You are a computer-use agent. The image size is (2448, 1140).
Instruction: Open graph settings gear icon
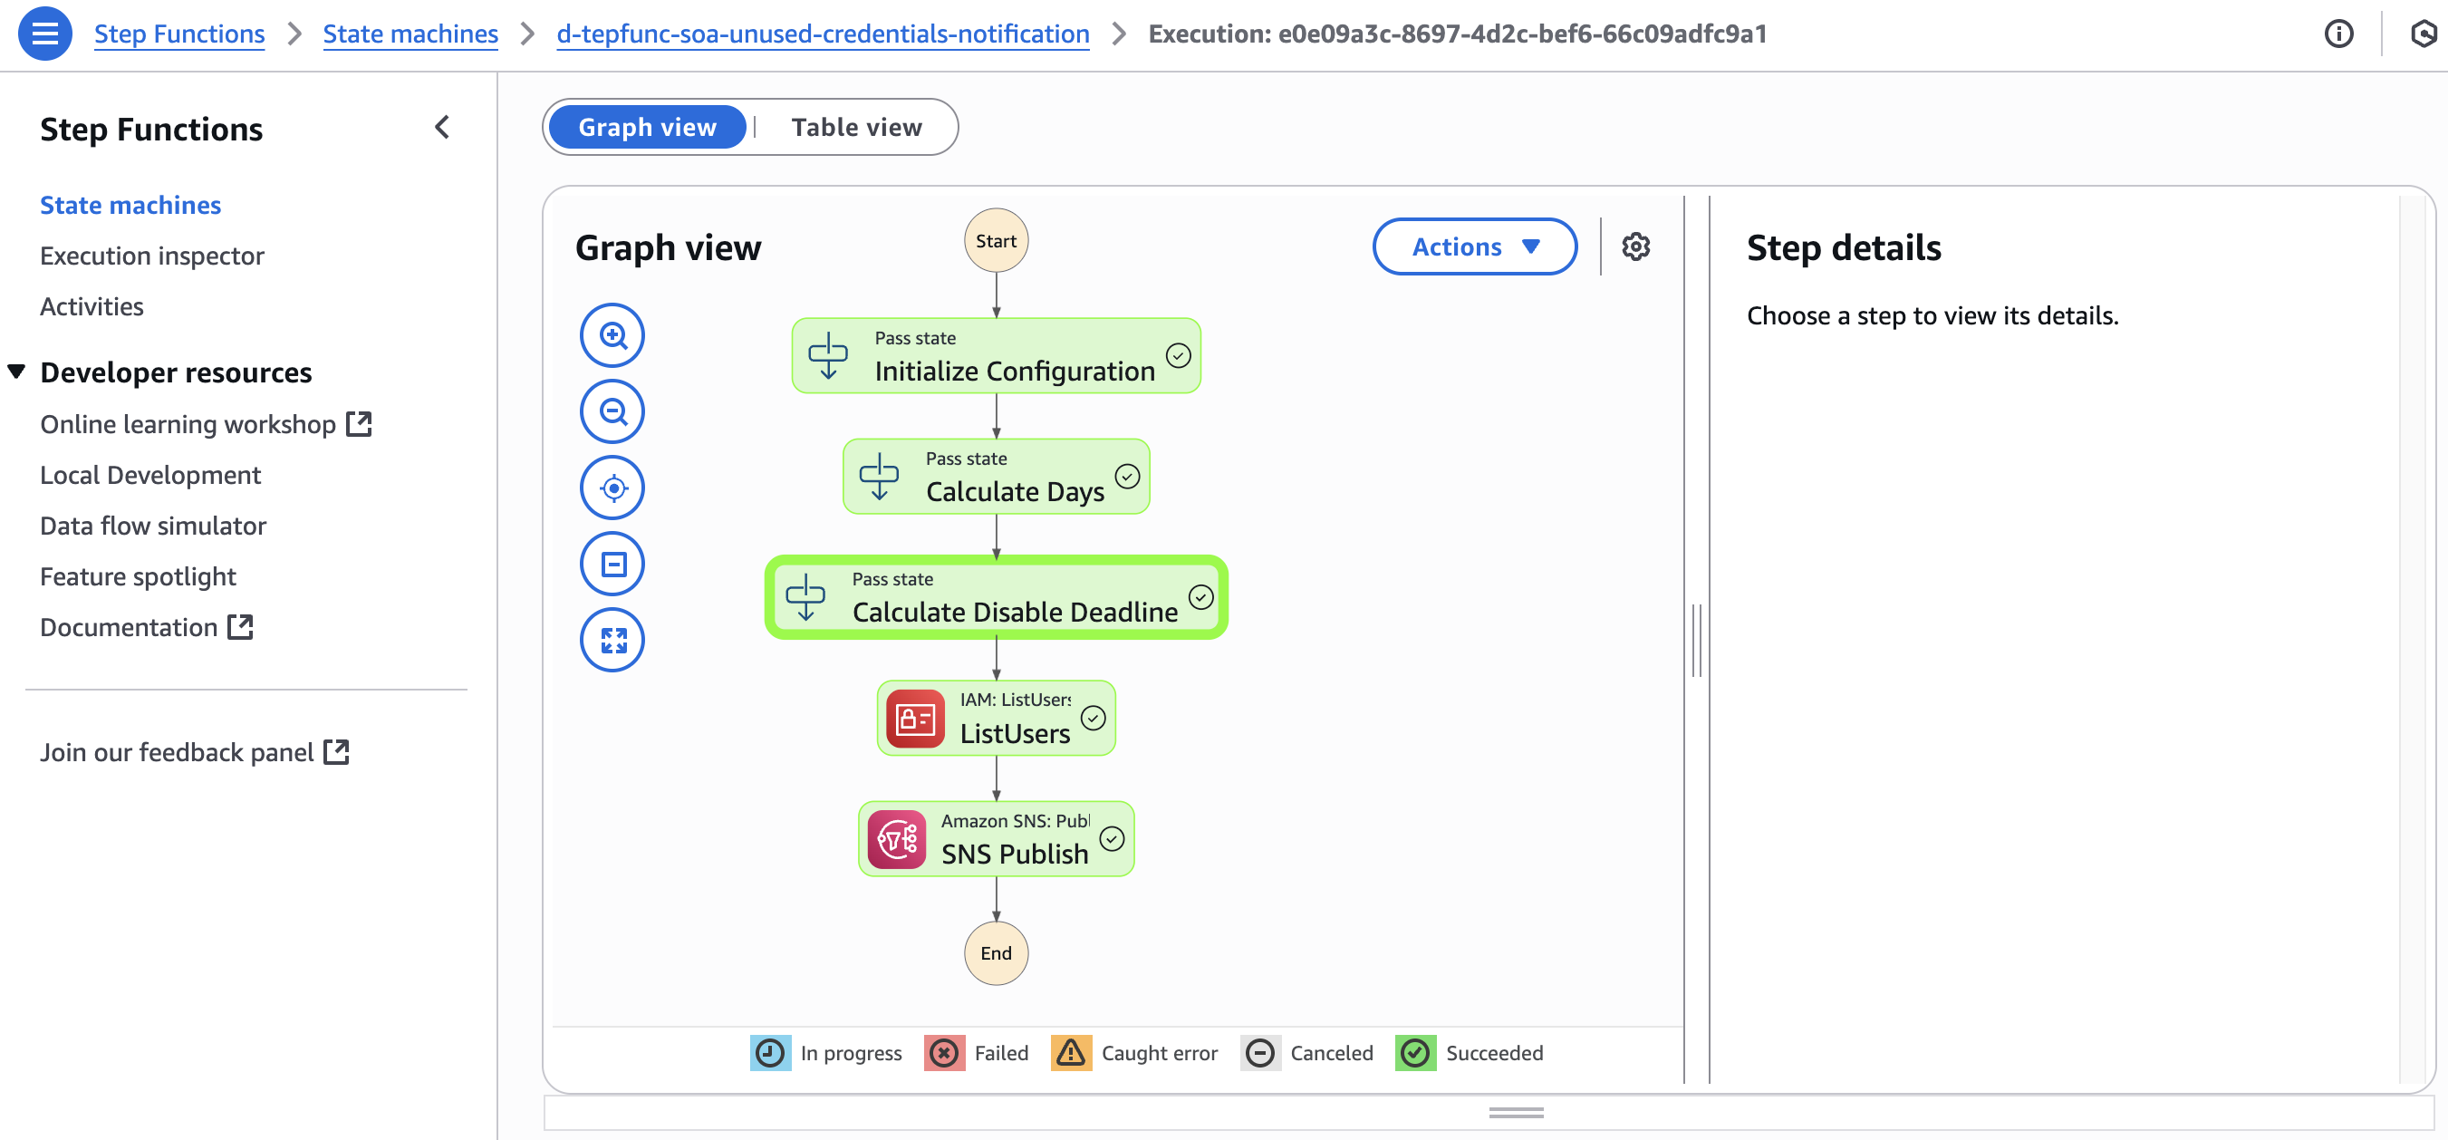tap(1634, 247)
